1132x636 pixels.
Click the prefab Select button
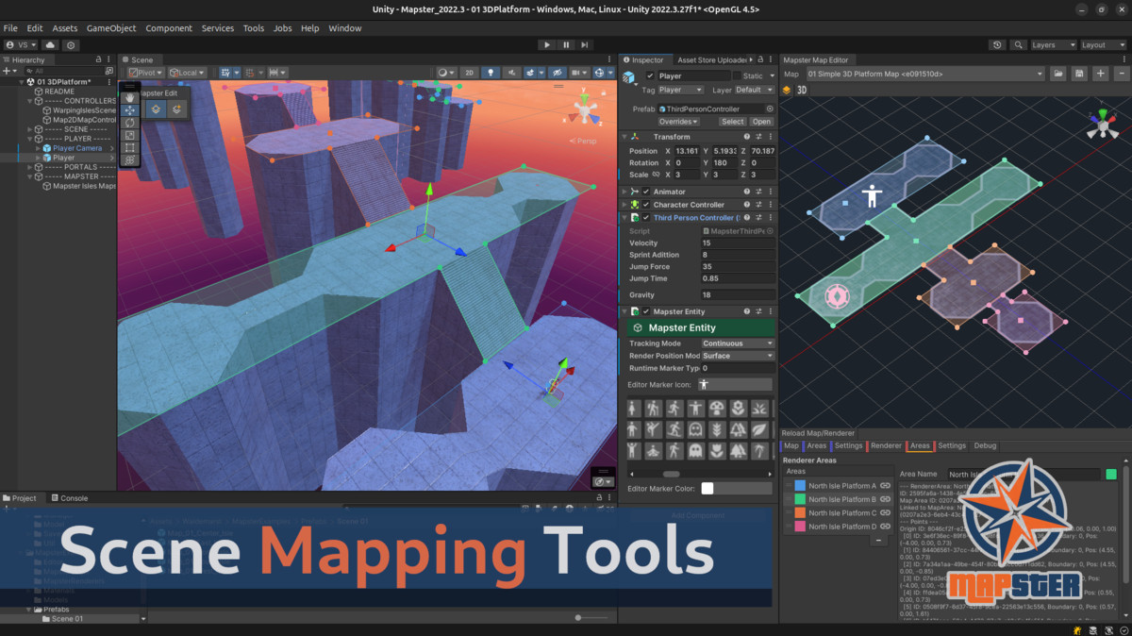tap(733, 122)
